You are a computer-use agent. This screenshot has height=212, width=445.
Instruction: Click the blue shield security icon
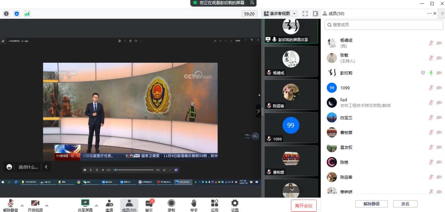click(17, 14)
